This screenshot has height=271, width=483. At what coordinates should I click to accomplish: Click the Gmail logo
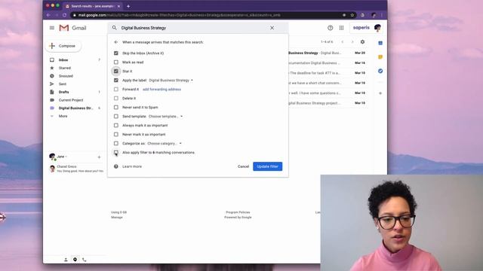click(x=72, y=28)
